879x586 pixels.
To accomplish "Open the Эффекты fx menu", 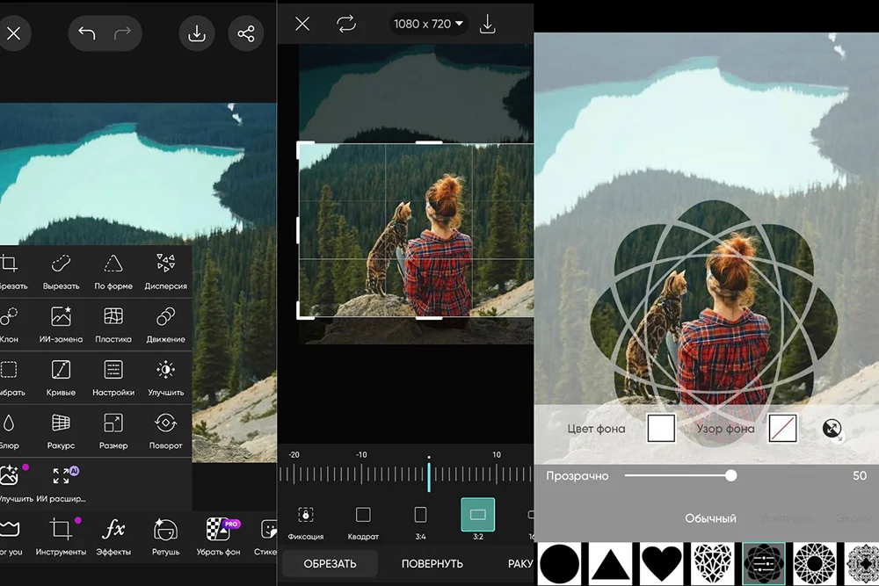I will (113, 535).
